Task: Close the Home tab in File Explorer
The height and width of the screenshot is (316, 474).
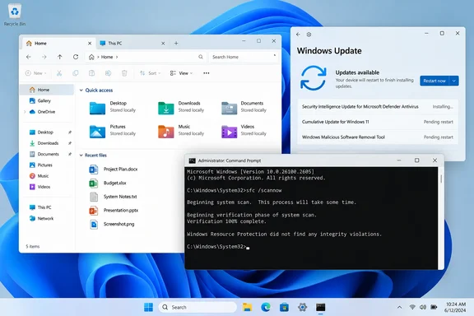Action: pos(90,44)
